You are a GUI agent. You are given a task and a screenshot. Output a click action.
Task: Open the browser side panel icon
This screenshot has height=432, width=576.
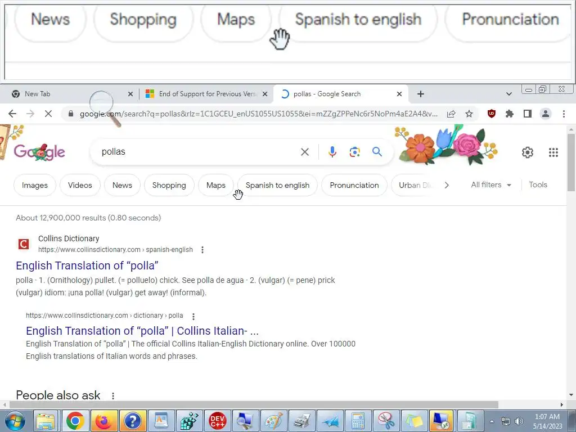pyautogui.click(x=528, y=114)
